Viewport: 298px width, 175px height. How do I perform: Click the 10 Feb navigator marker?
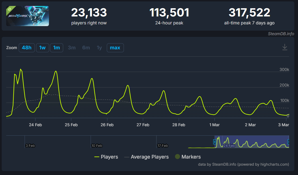click(x=97, y=146)
